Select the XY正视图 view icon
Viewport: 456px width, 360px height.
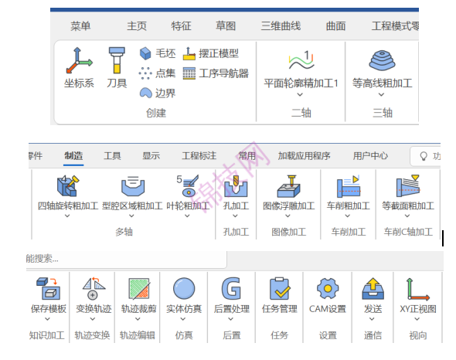click(x=418, y=290)
